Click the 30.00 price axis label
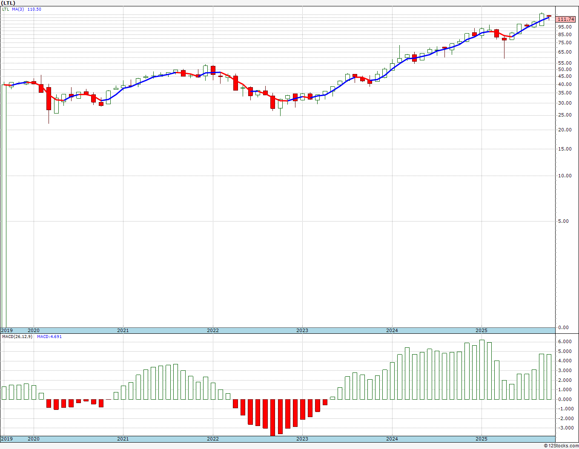Screen dimensions: 579x449 coord(564,103)
